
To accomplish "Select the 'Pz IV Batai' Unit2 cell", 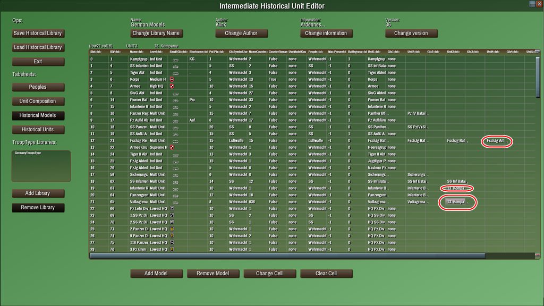I will [416, 114].
